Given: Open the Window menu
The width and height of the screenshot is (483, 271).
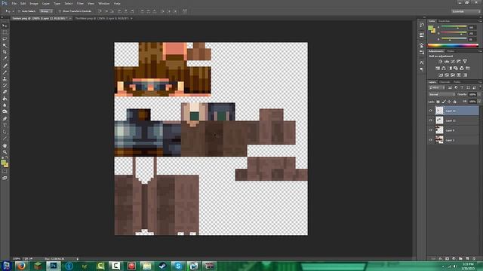Looking at the screenshot, I should (104, 3).
